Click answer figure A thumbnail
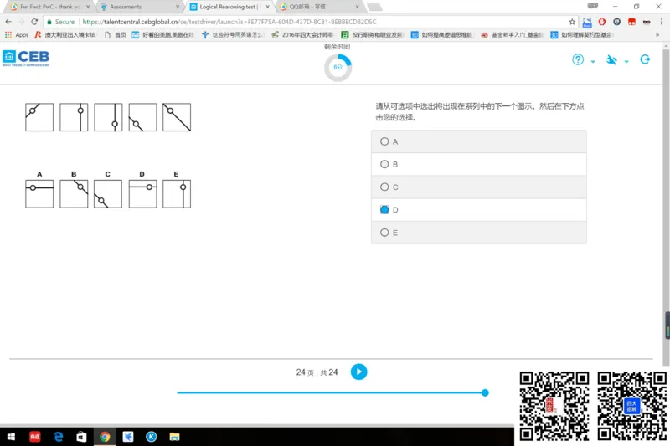Viewport: 670px width, 446px height. coord(39,194)
